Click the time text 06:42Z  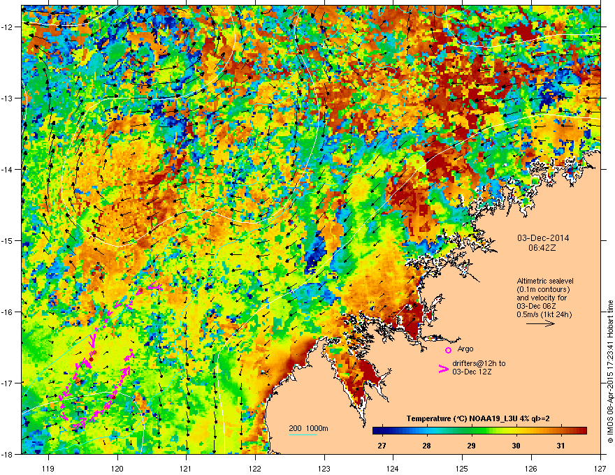click(542, 248)
